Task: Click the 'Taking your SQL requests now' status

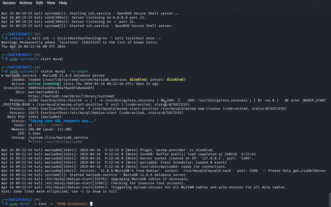Action: [62, 121]
